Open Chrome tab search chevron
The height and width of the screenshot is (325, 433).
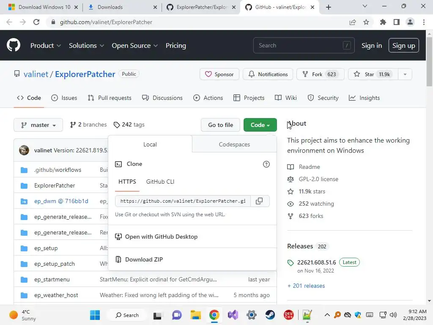(365, 6)
